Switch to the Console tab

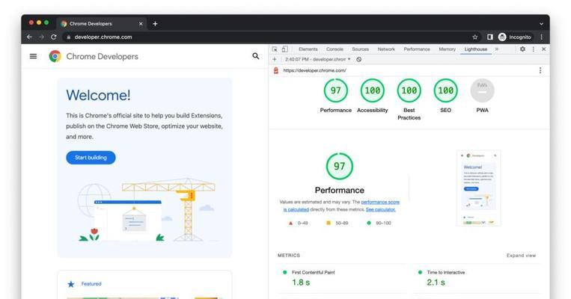[335, 49]
